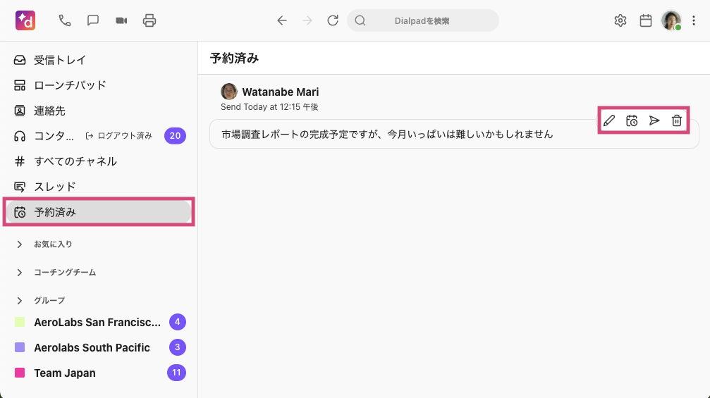
Task: Open Team Japan channel
Action: click(65, 373)
